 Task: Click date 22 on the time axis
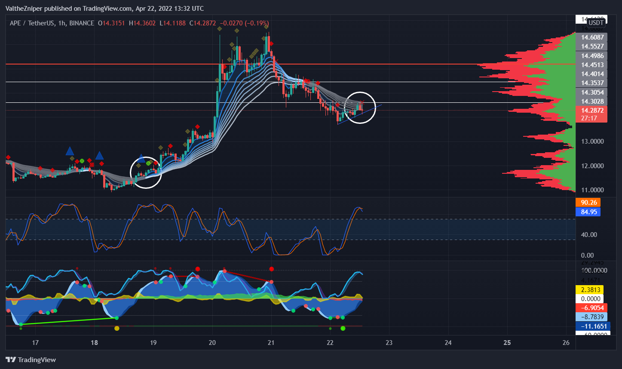[x=330, y=343]
